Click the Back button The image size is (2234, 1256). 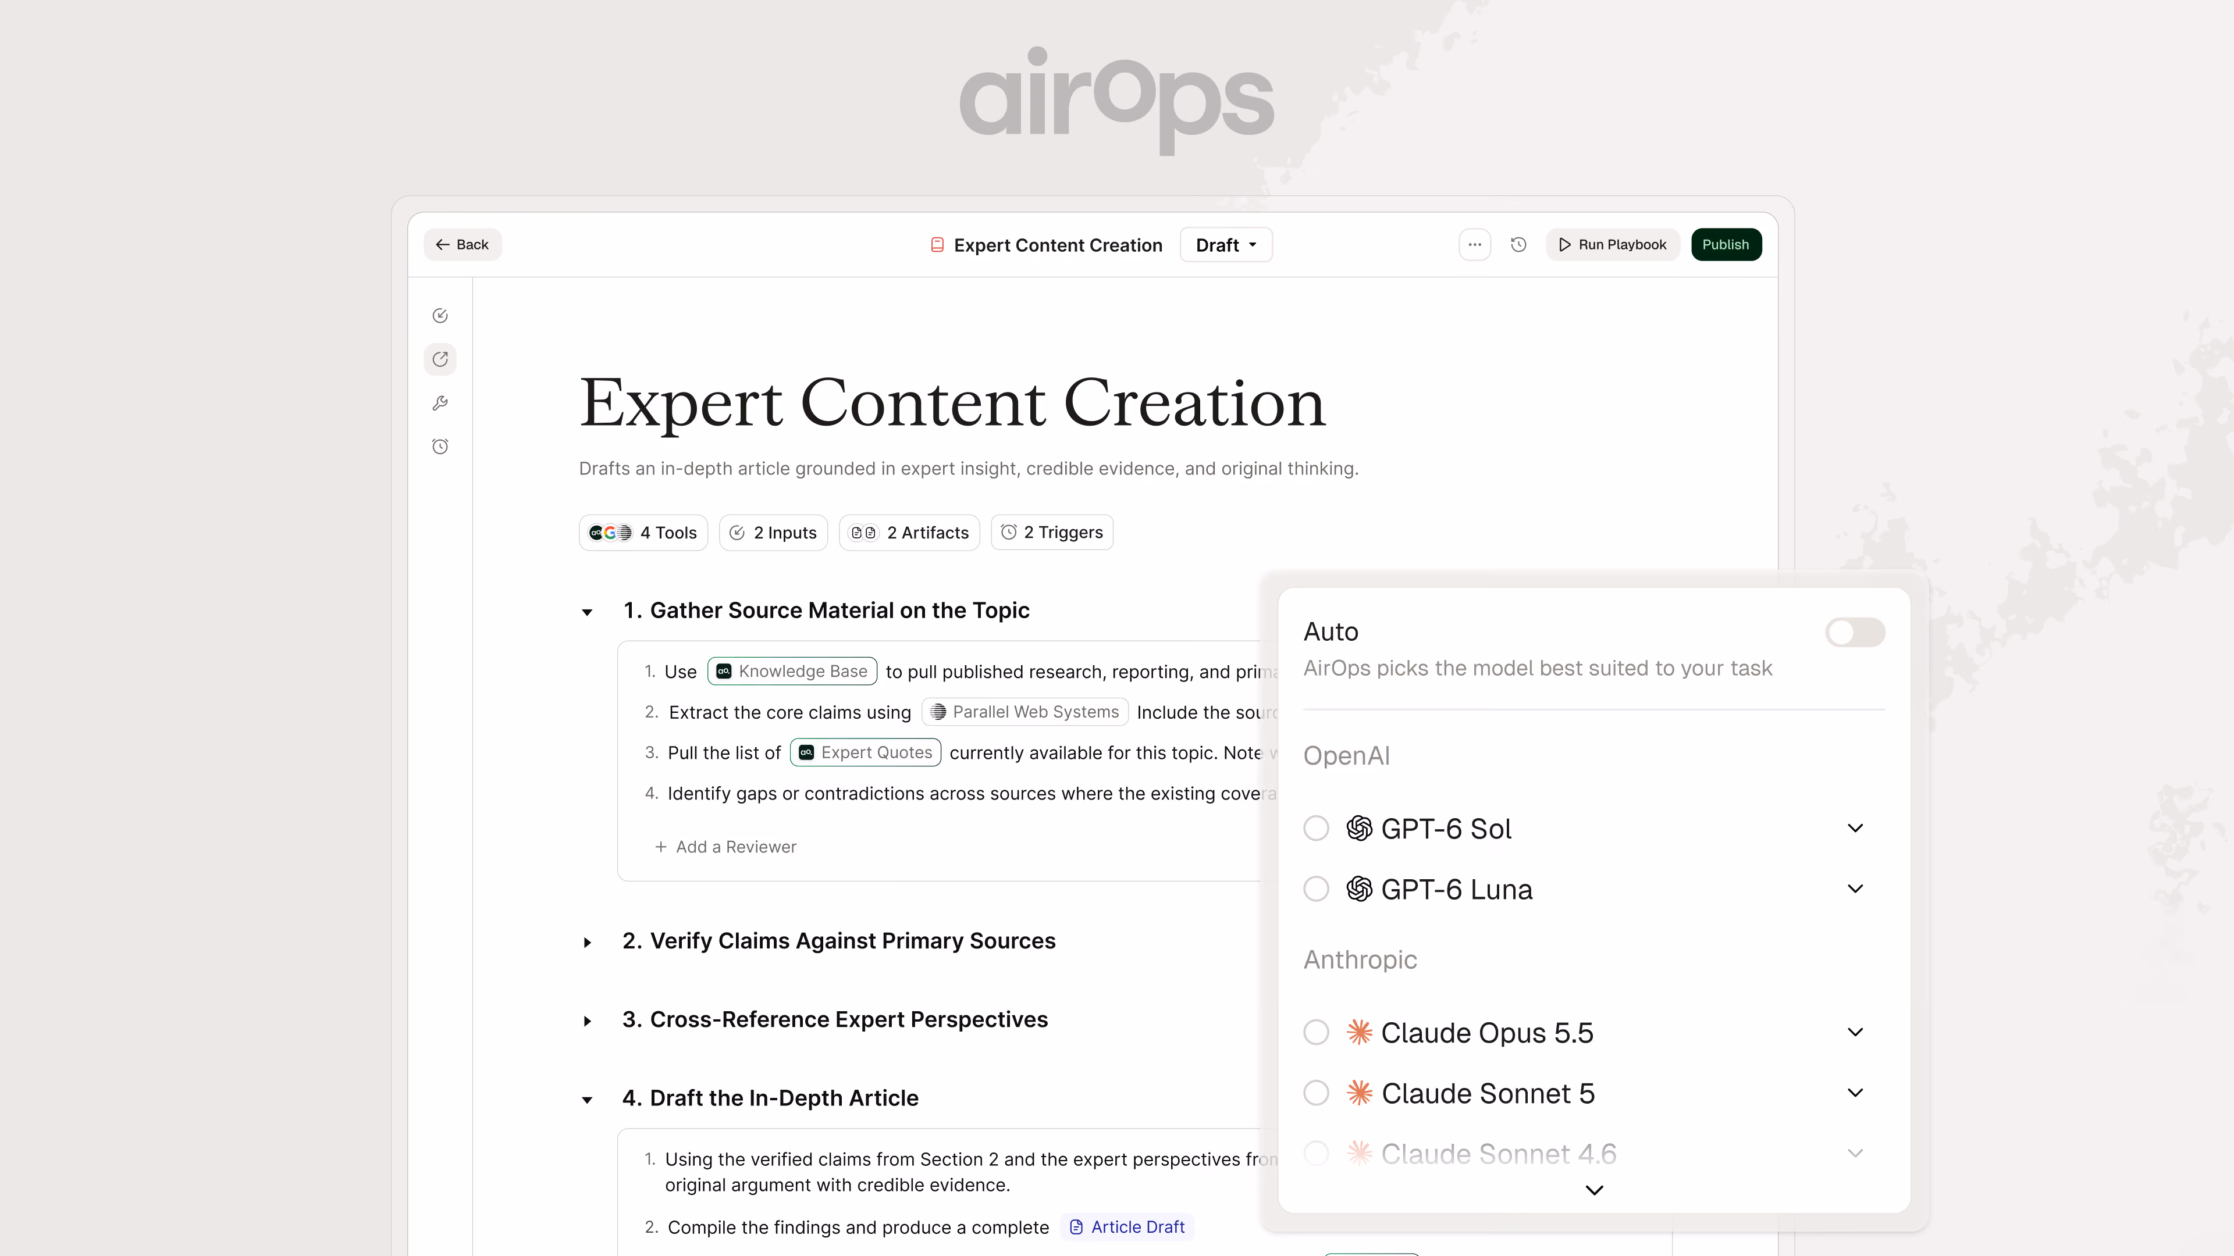(x=463, y=244)
